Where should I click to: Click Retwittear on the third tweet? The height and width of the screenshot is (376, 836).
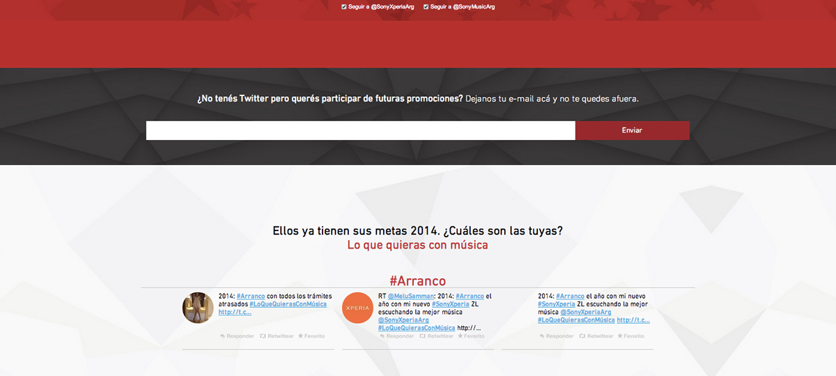point(583,336)
